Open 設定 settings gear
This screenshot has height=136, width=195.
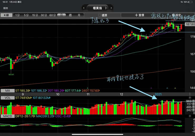point(177,15)
